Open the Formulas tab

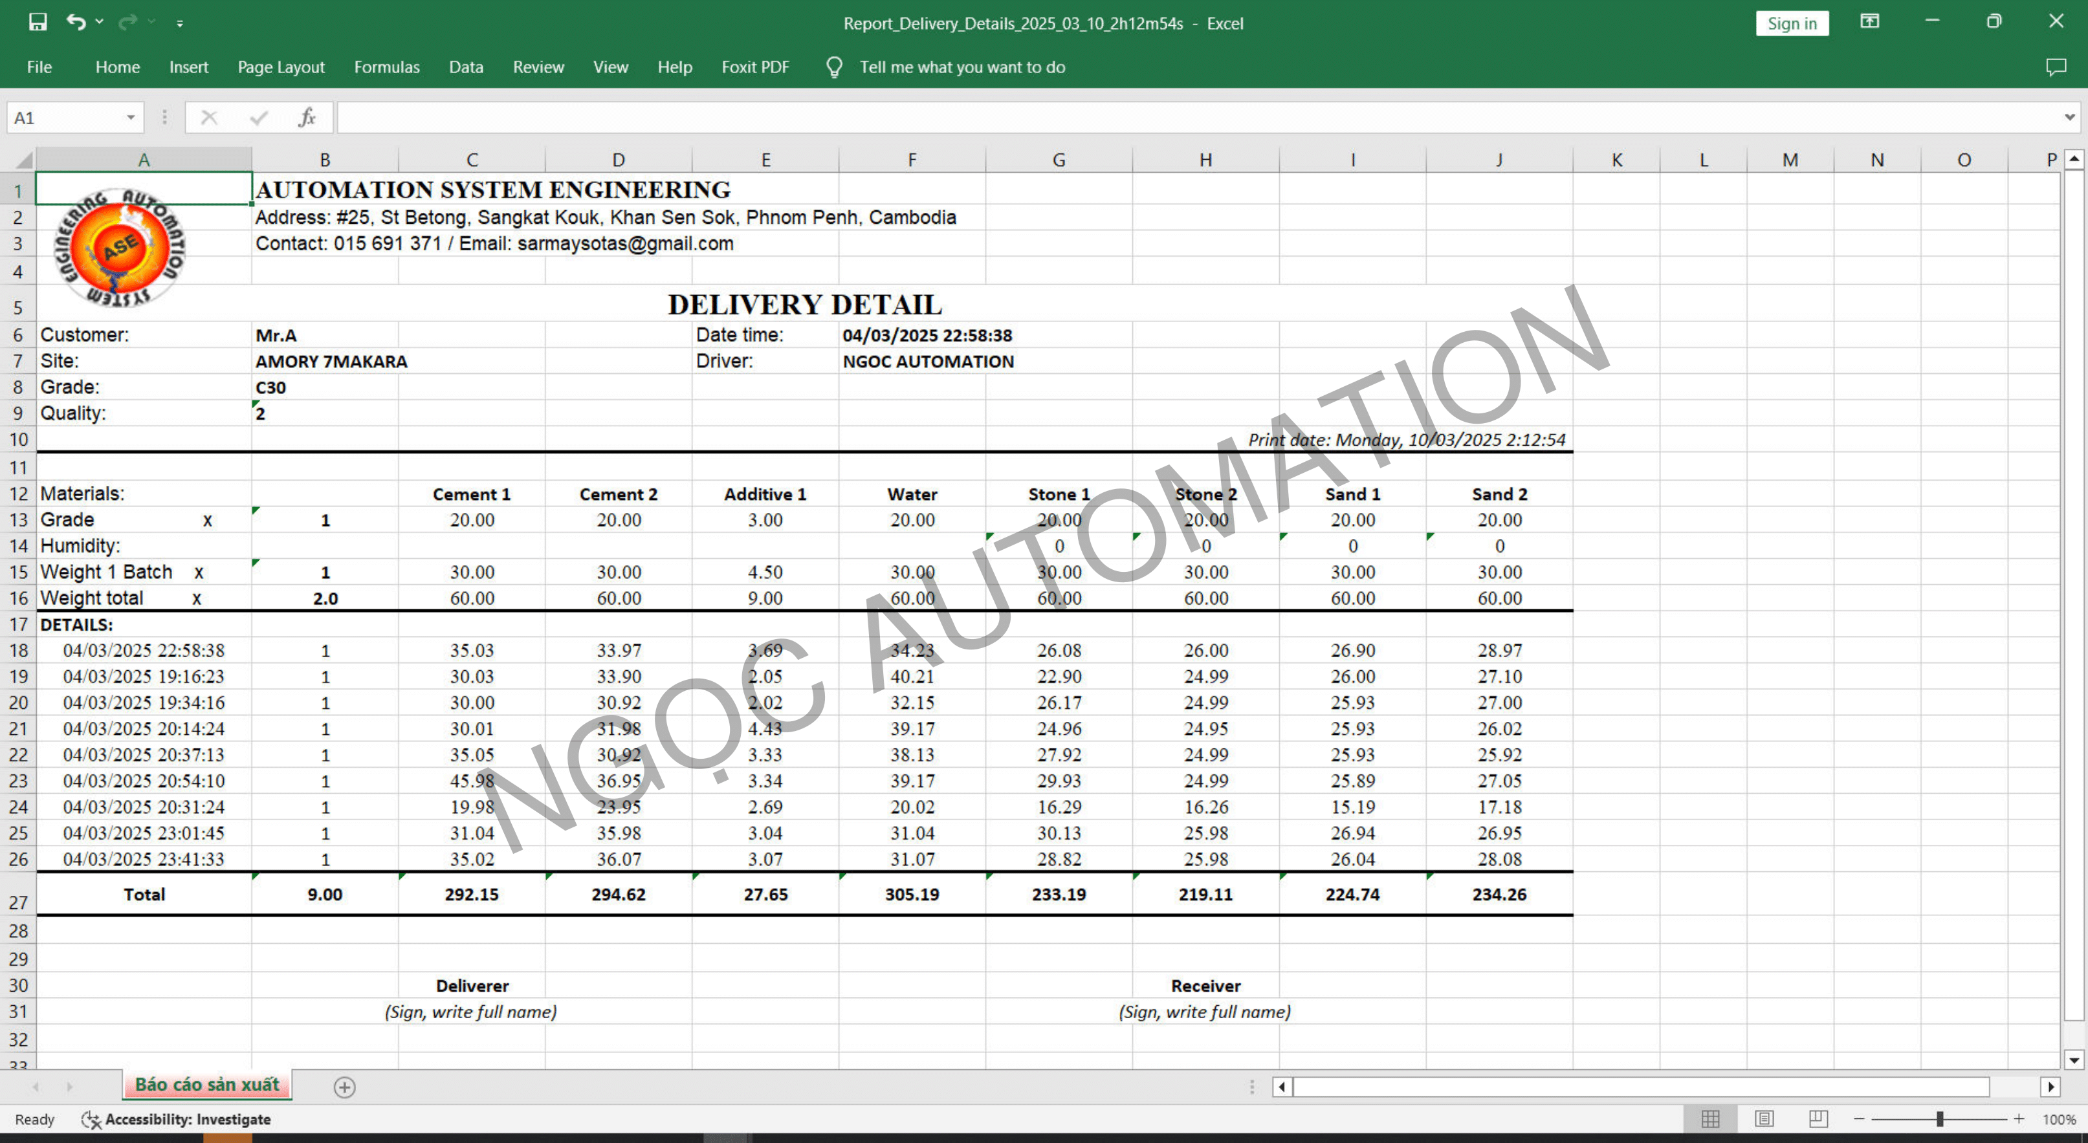click(387, 67)
